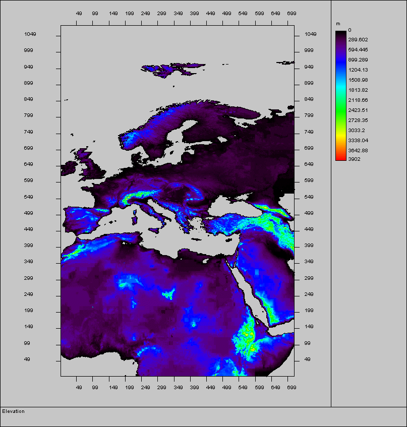Click legend value '3338.04'
This screenshot has width=407, height=427.
(358, 141)
